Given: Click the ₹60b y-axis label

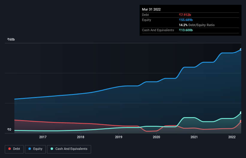Looking at the screenshot, I should [x=11, y=39].
